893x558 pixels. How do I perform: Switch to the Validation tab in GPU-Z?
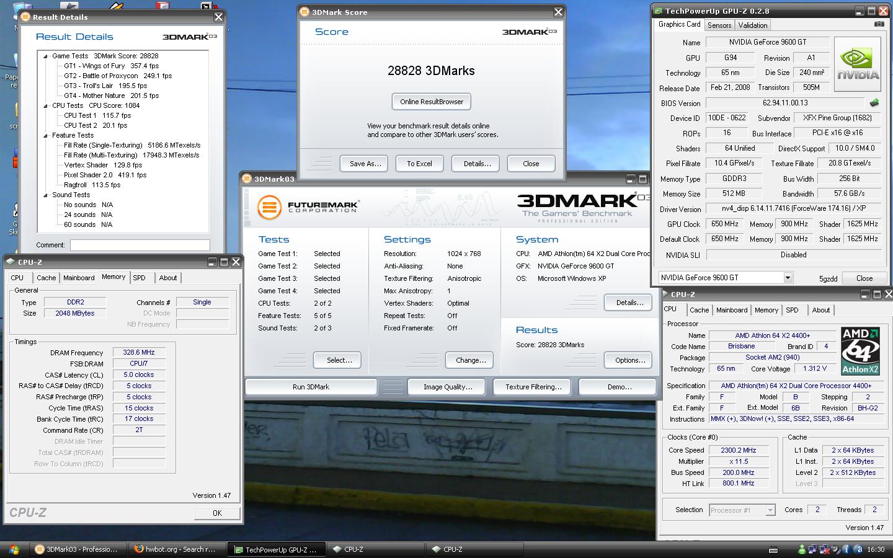753,25
